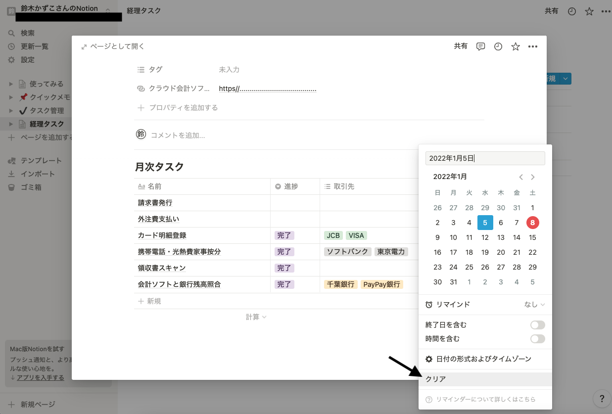This screenshot has width=612, height=414.
Task: Go to previous month in calendar
Action: (521, 177)
